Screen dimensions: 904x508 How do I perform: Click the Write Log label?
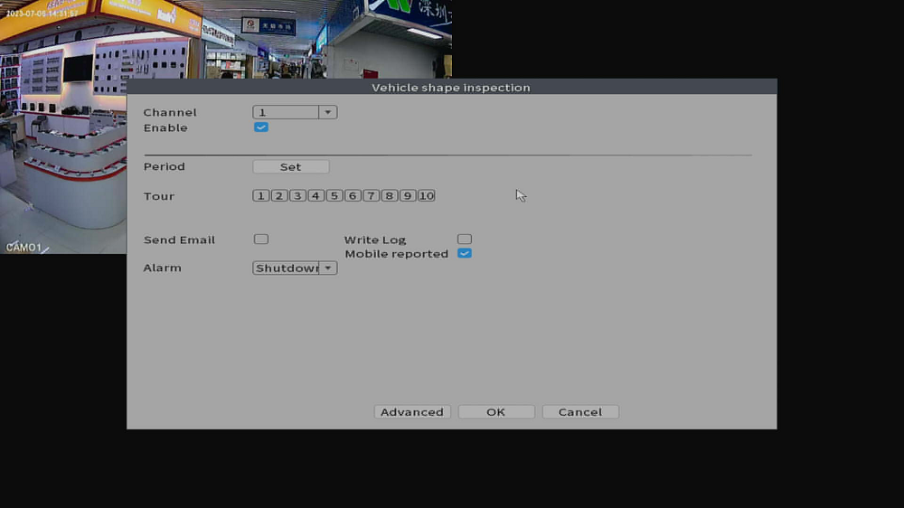[x=375, y=240]
